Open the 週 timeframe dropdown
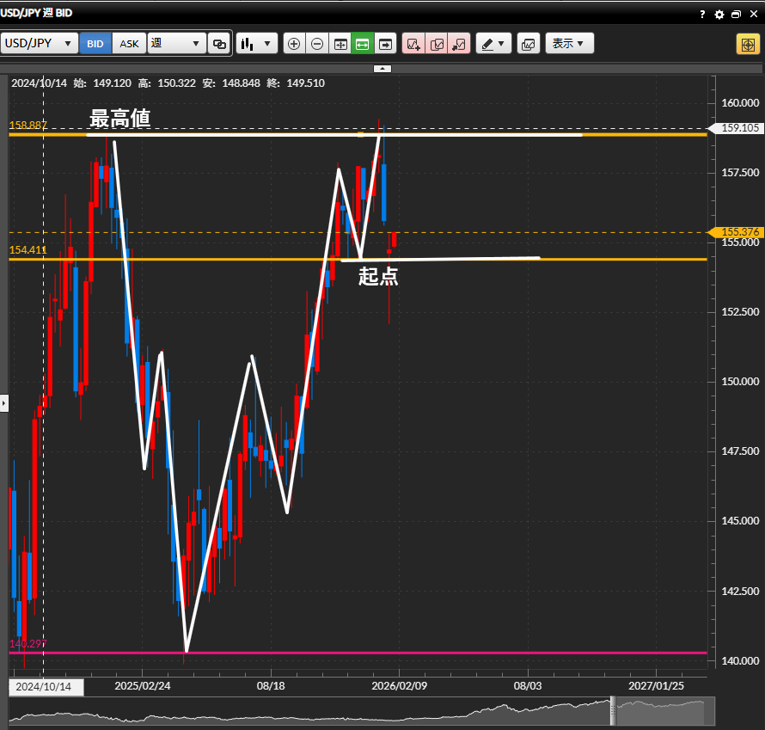The width and height of the screenshot is (765, 730). (176, 44)
